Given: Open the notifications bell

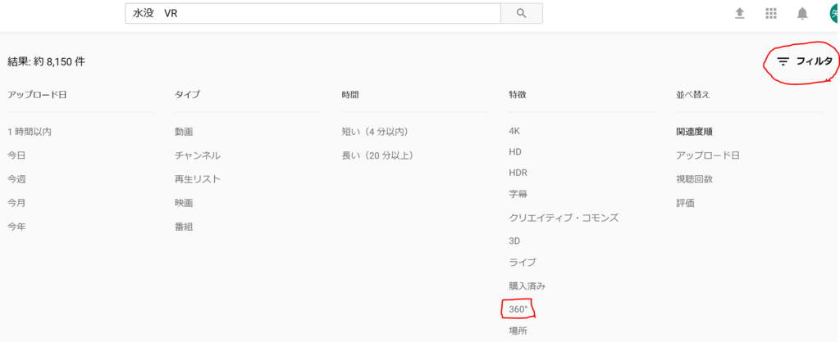Looking at the screenshot, I should coord(802,13).
